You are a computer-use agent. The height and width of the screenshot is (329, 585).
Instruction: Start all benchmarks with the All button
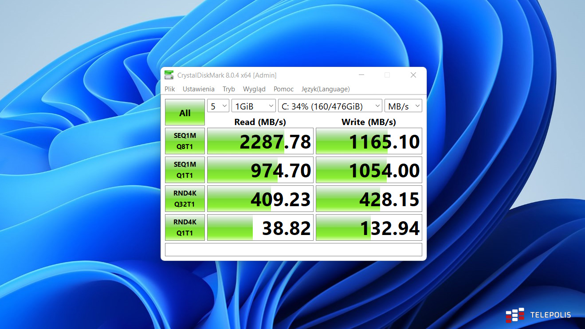point(185,113)
